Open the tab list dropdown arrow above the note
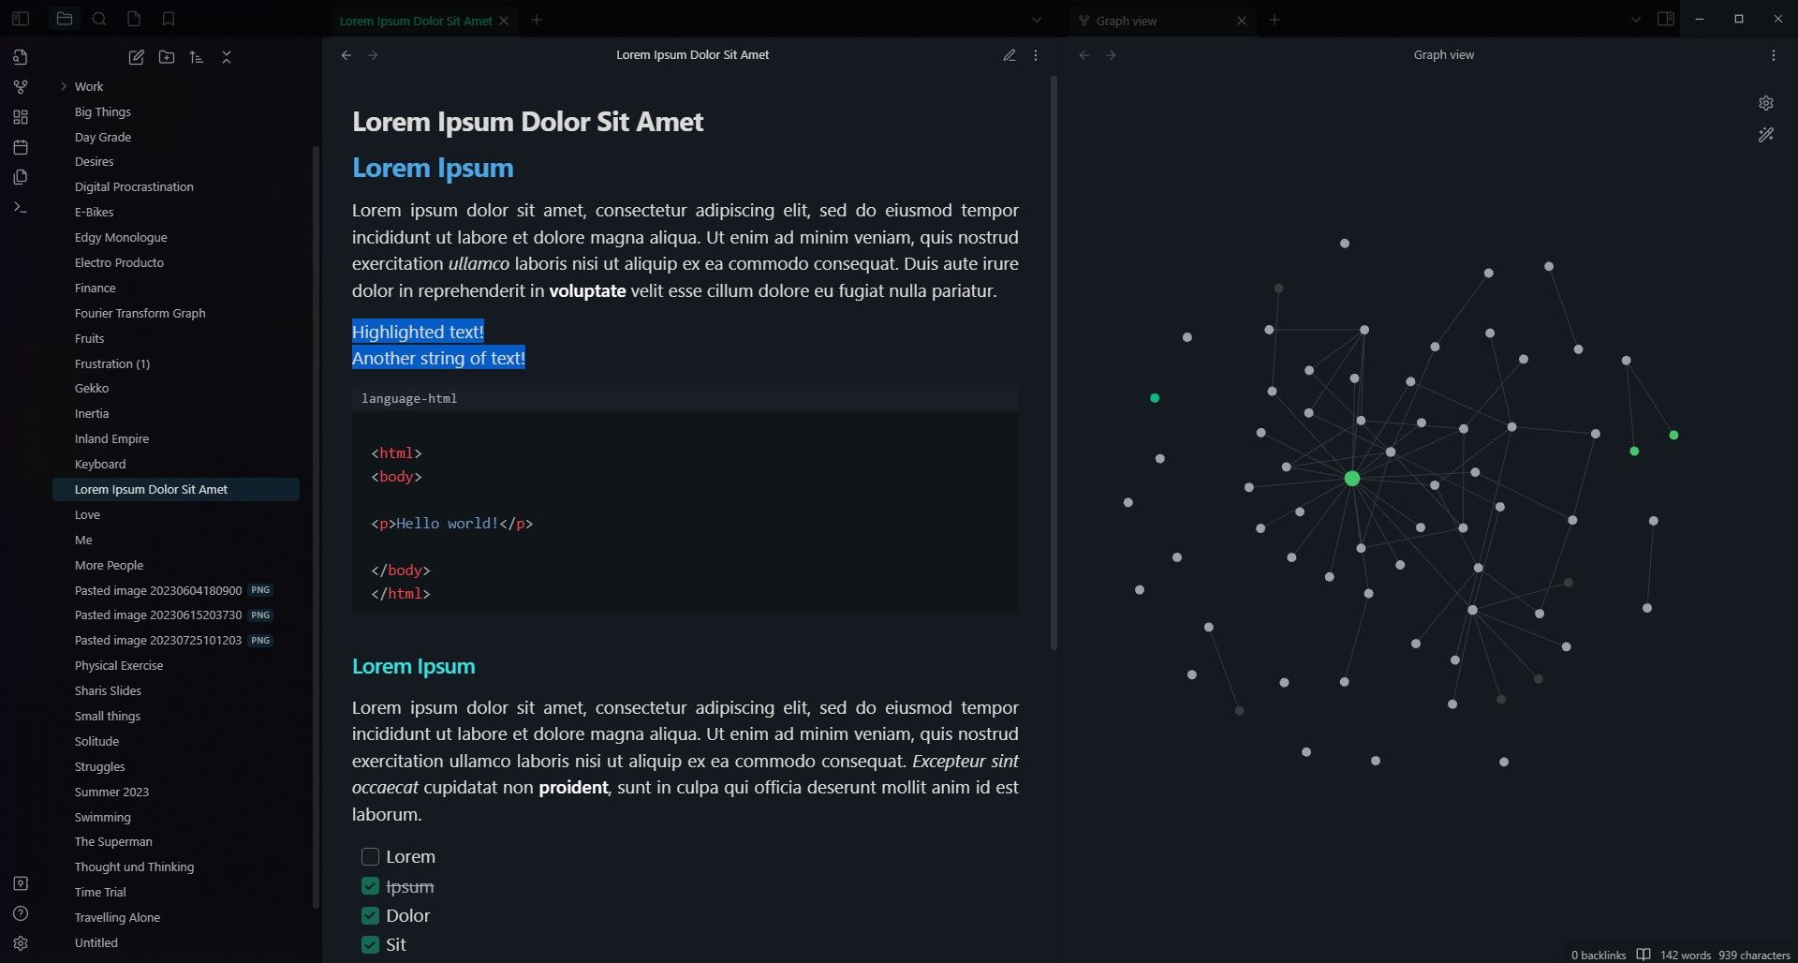 (1036, 20)
